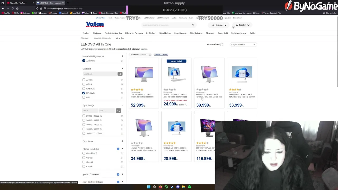Image resolution: width=338 pixels, height=190 pixels.
Task: Expand the Markalar filter section
Action: click(122, 69)
